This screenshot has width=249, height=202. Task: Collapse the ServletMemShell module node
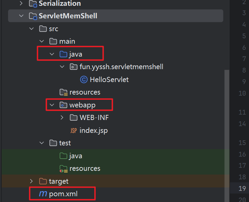coord(21,16)
